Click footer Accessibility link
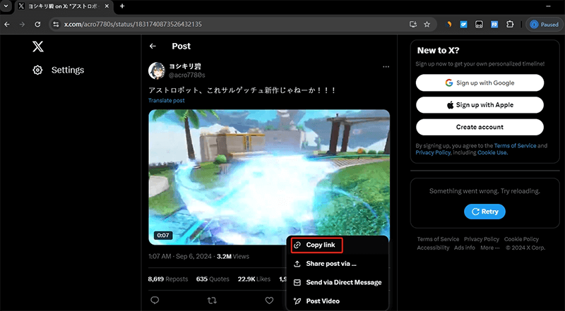Screen dimensions: 565x311 [x=433, y=248]
